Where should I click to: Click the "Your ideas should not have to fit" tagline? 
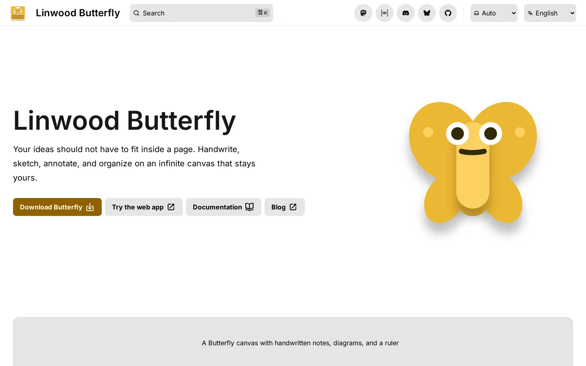click(134, 163)
